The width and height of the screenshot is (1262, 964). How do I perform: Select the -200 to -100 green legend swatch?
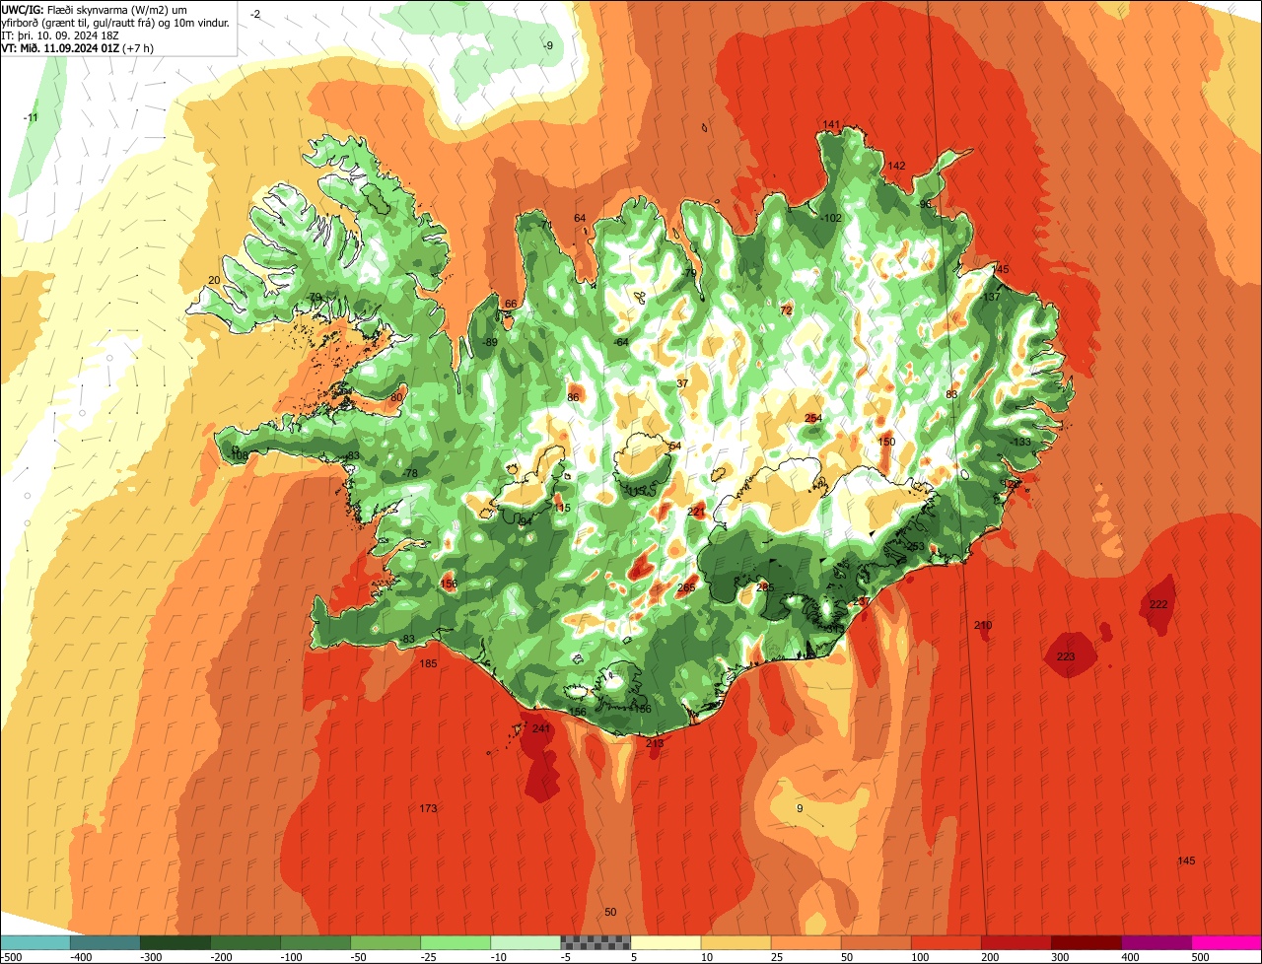[x=245, y=942]
